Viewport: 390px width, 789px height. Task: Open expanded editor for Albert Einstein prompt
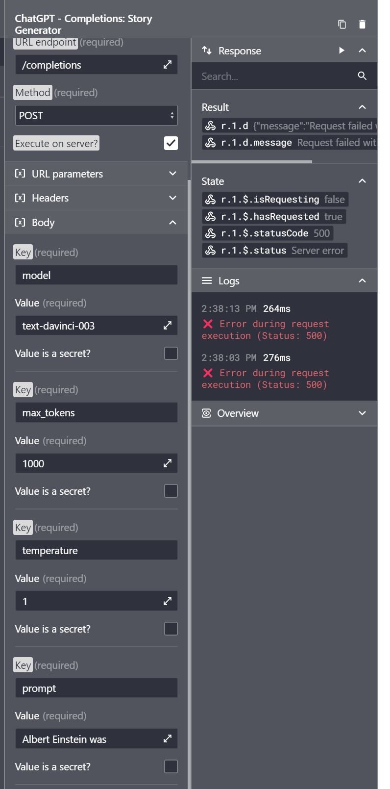[168, 739]
